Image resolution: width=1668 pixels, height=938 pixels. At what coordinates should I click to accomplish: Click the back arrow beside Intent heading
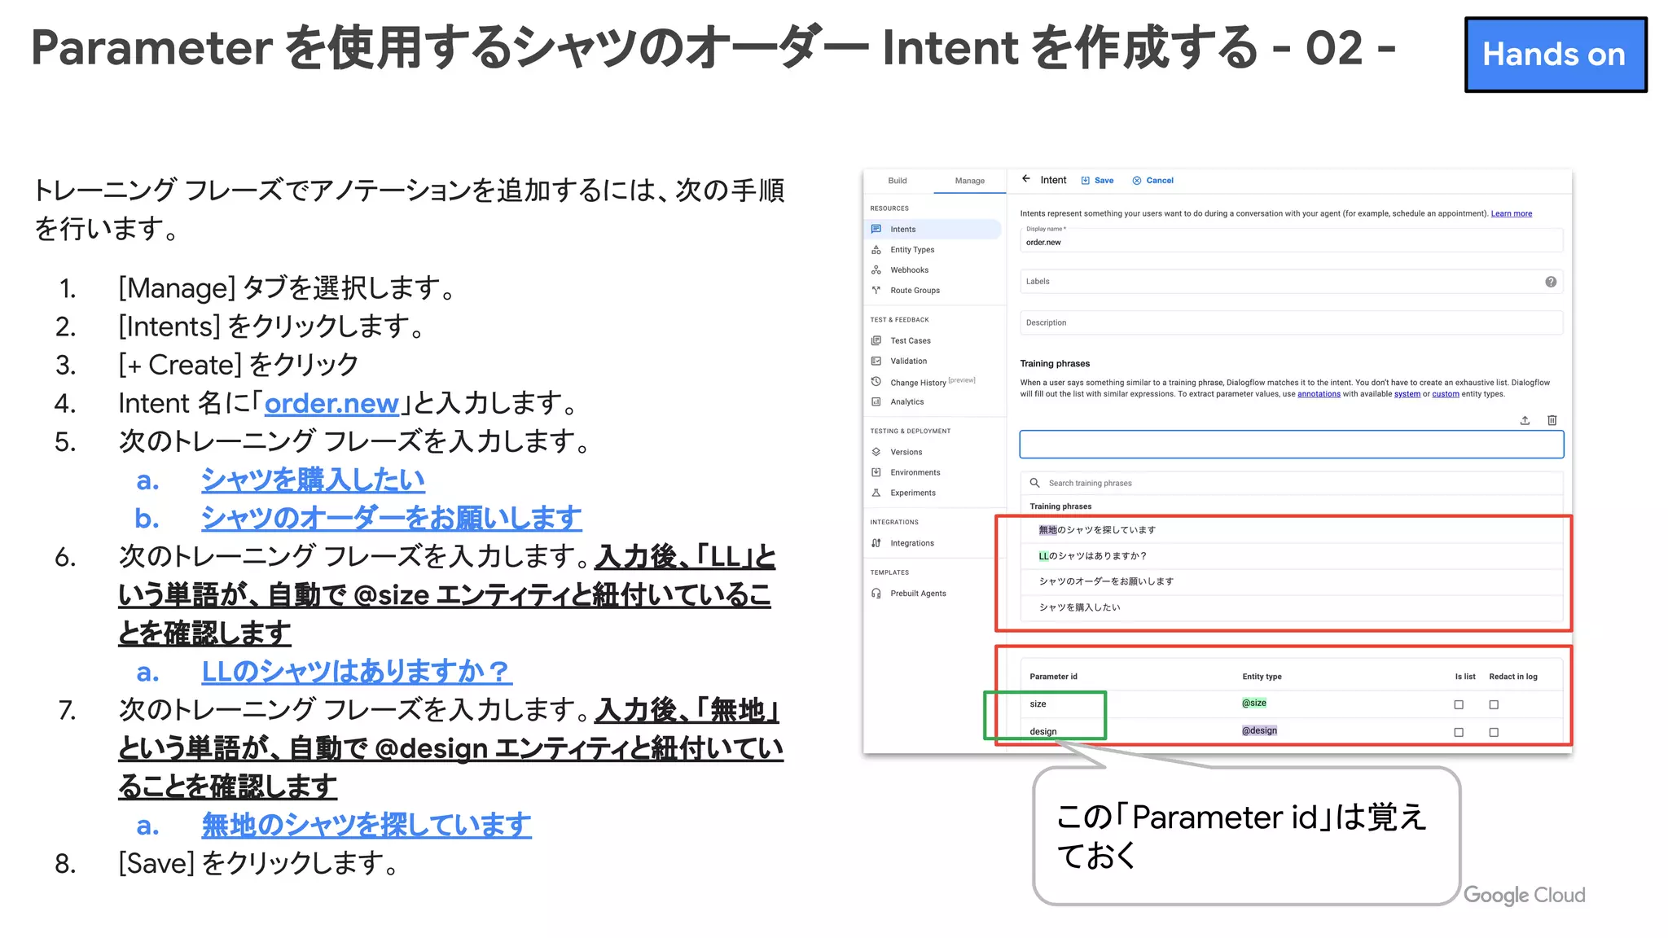coord(1026,179)
